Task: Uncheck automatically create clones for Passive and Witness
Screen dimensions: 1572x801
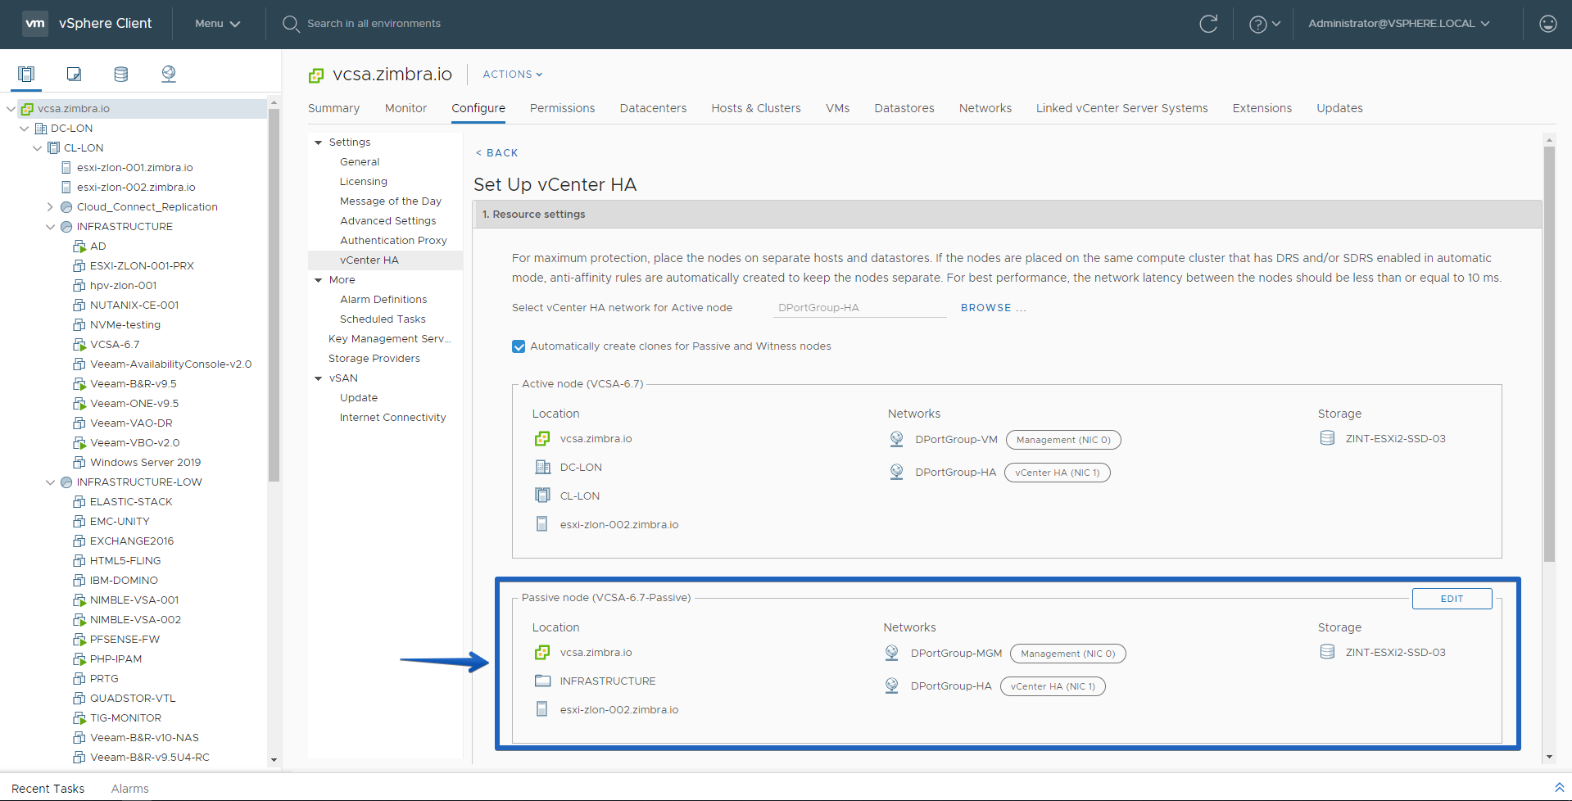Action: coord(519,346)
